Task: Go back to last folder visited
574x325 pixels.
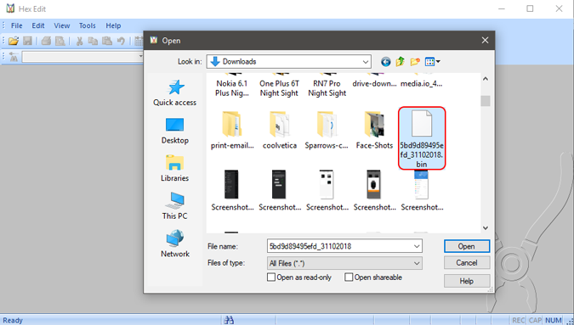Action: point(385,62)
